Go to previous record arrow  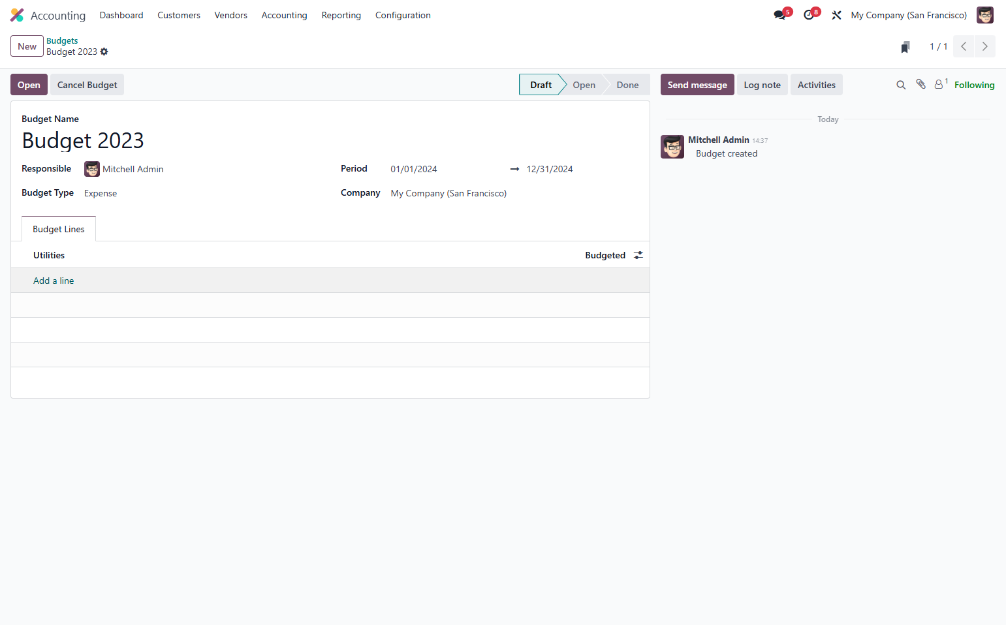point(964,46)
